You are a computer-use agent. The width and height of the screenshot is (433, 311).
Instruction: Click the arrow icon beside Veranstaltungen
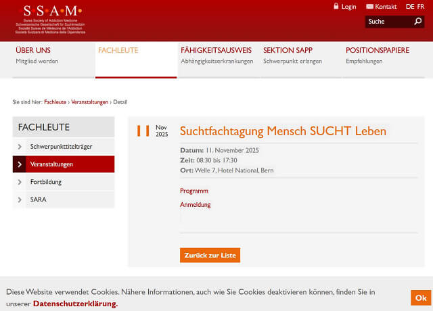pyautogui.click(x=20, y=164)
